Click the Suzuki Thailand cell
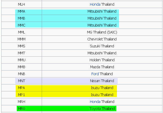The height and width of the screenshot is (113, 163). pyautogui.click(x=102, y=46)
